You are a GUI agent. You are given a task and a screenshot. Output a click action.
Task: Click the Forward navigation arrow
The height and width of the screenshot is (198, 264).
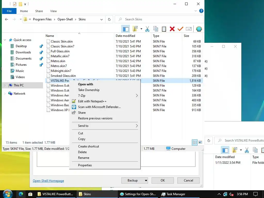(14, 19)
